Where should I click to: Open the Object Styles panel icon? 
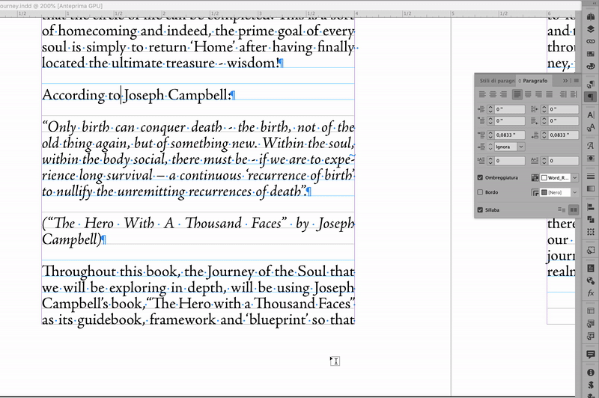coord(591,250)
